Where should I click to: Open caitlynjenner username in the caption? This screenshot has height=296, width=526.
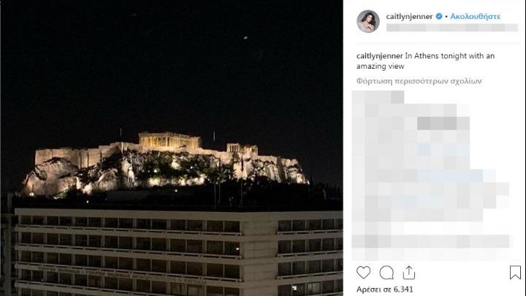coord(379,56)
